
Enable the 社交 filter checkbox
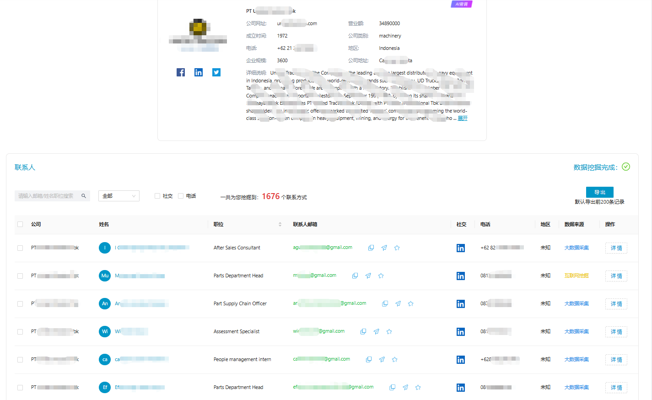157,196
